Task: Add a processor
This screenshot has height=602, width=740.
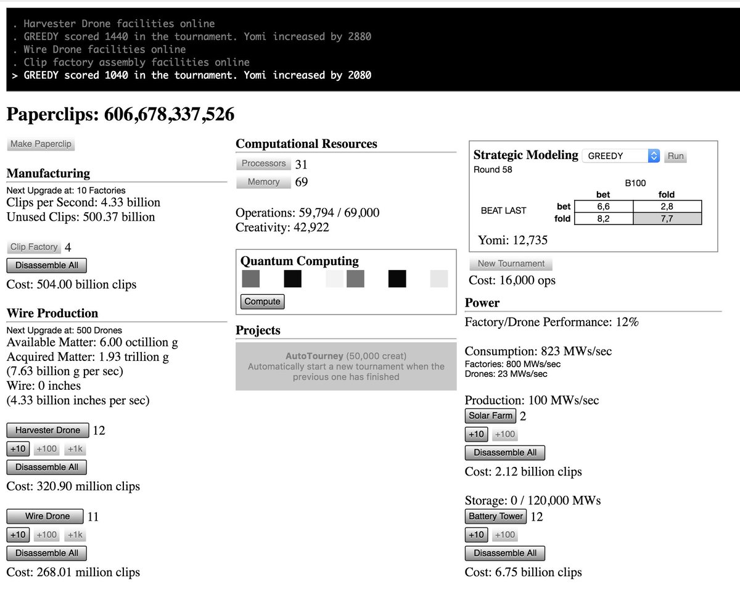Action: coord(263,163)
